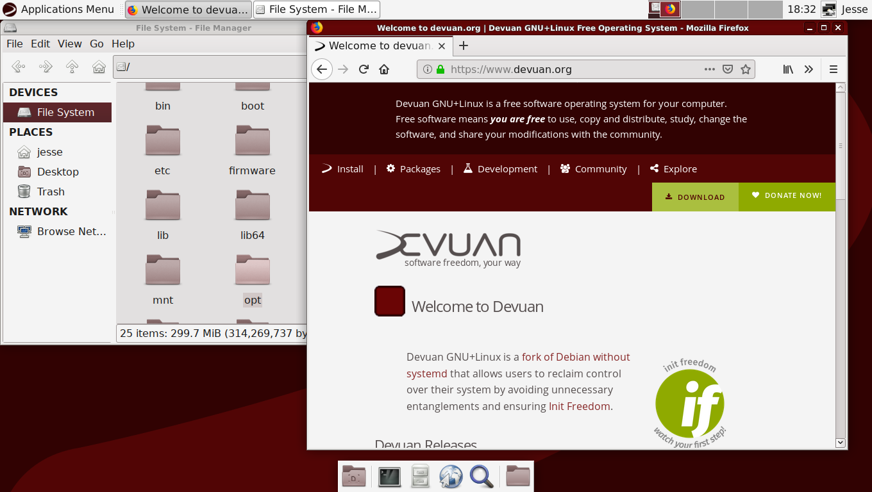Show desktop via first dock icon
The height and width of the screenshot is (492, 872).
[x=354, y=476]
